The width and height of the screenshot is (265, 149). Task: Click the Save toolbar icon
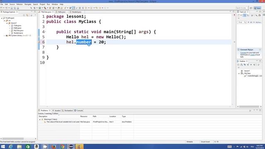(x=12, y=8)
